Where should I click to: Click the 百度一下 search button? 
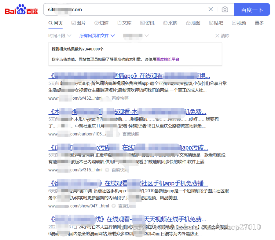(x=252, y=9)
